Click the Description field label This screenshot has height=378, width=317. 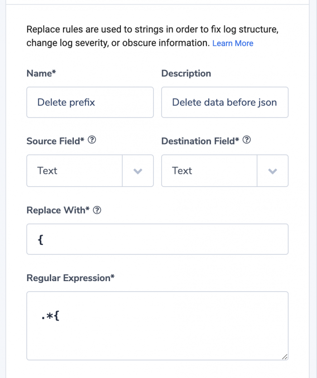pos(186,73)
